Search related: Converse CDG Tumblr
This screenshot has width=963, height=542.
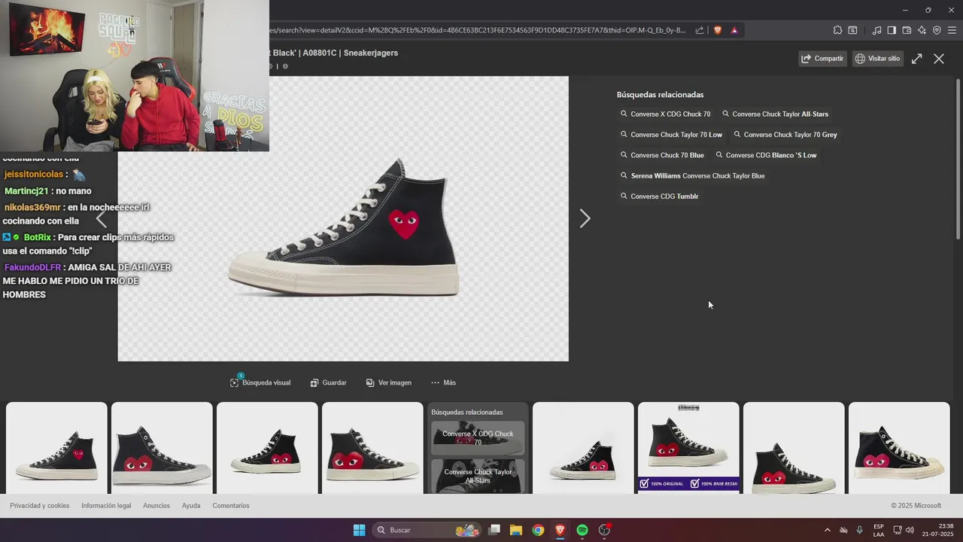pos(659,196)
